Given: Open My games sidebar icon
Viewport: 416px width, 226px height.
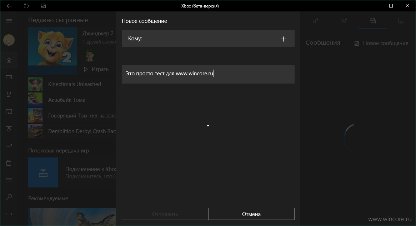Looking at the screenshot, I should [x=9, y=77].
